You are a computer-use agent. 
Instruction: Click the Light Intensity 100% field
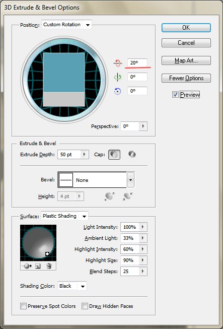(130, 227)
